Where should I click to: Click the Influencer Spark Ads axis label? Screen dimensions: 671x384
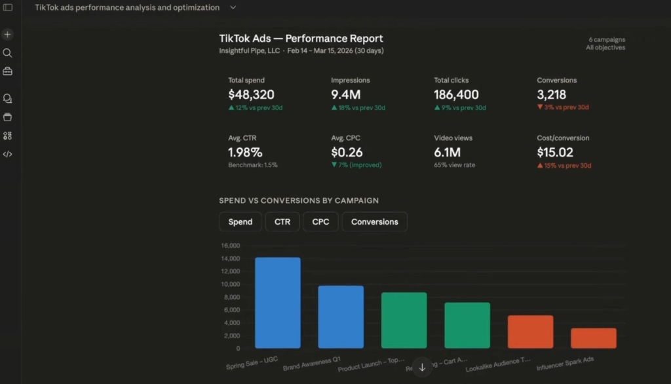pos(565,363)
